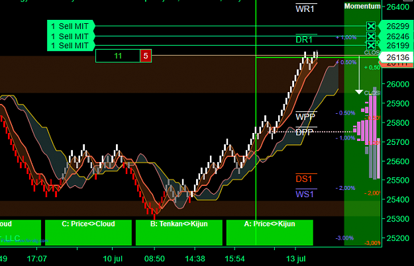The height and width of the screenshot is (266, 414).
Task: Click the 25500 price axis label
Action: click(x=398, y=181)
